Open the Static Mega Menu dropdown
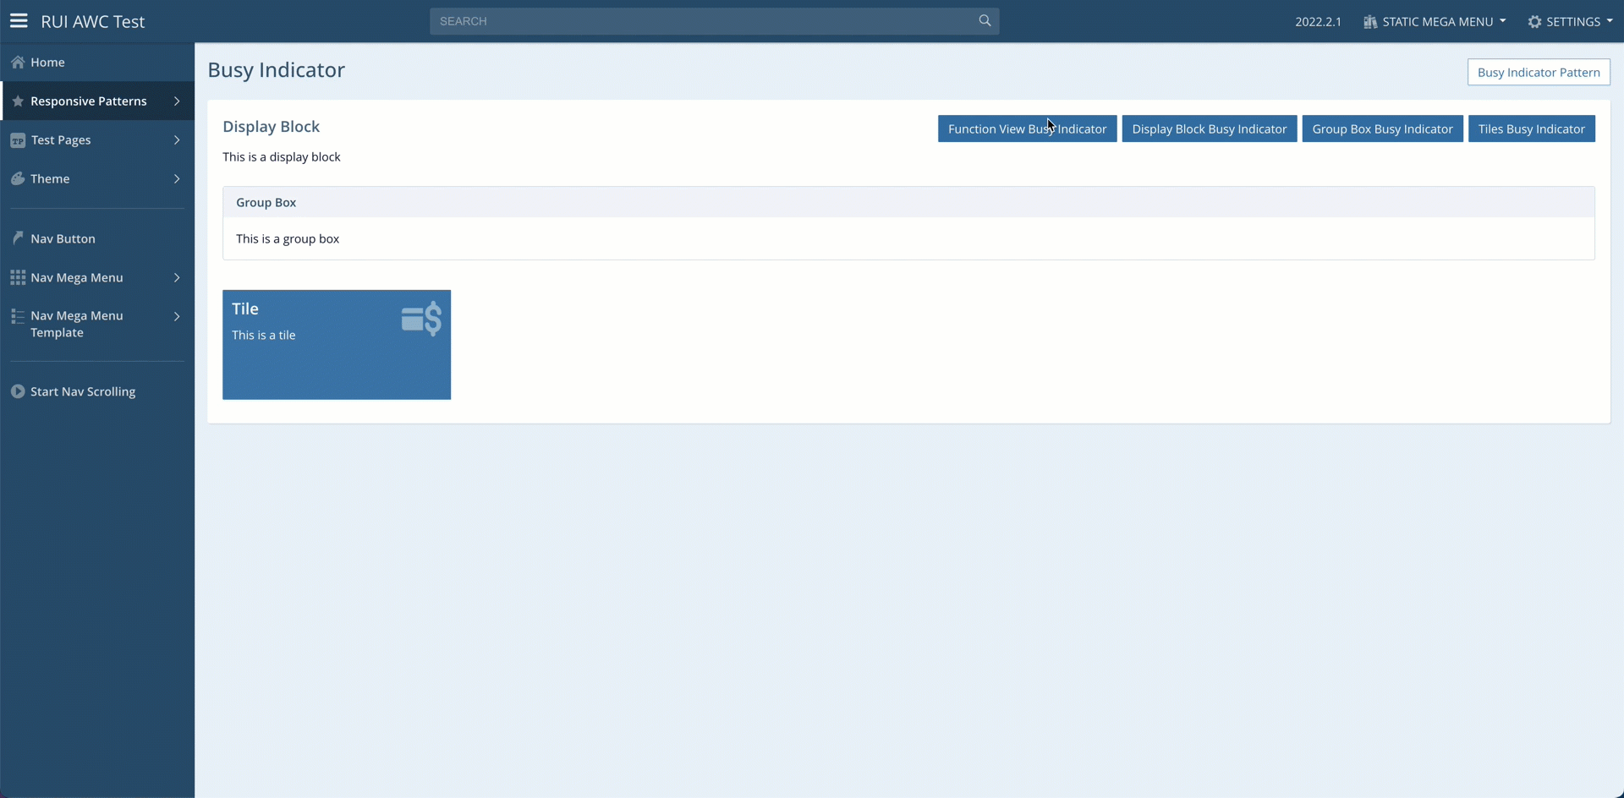The image size is (1624, 798). pyautogui.click(x=1435, y=22)
